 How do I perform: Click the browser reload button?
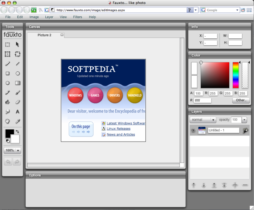click(x=34, y=10)
